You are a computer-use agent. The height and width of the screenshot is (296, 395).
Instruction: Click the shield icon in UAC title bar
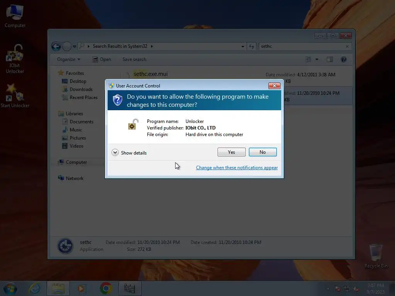[111, 86]
